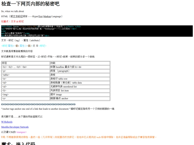Click the sentence 文本就是观看者能看到的内容
The image size is (194, 145).
tap(17, 51)
